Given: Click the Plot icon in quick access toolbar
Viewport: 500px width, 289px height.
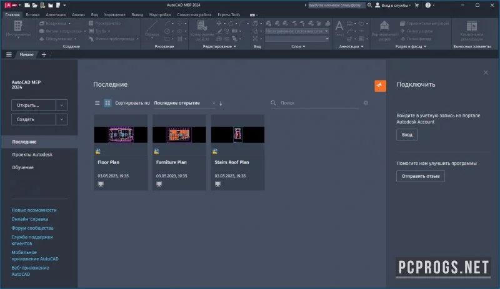Looking at the screenshot, I should pos(58,5).
